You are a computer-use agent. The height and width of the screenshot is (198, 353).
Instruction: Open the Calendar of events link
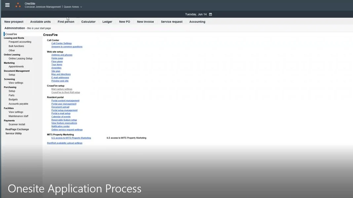[x=61, y=117]
